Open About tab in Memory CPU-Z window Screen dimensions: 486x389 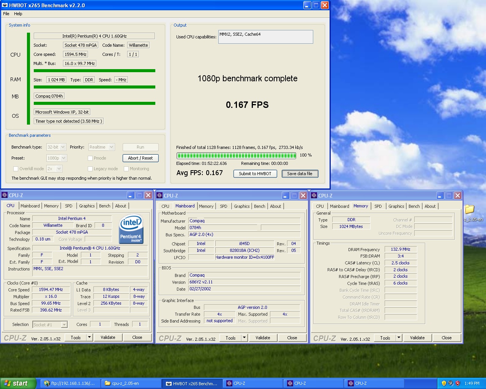coord(430,206)
